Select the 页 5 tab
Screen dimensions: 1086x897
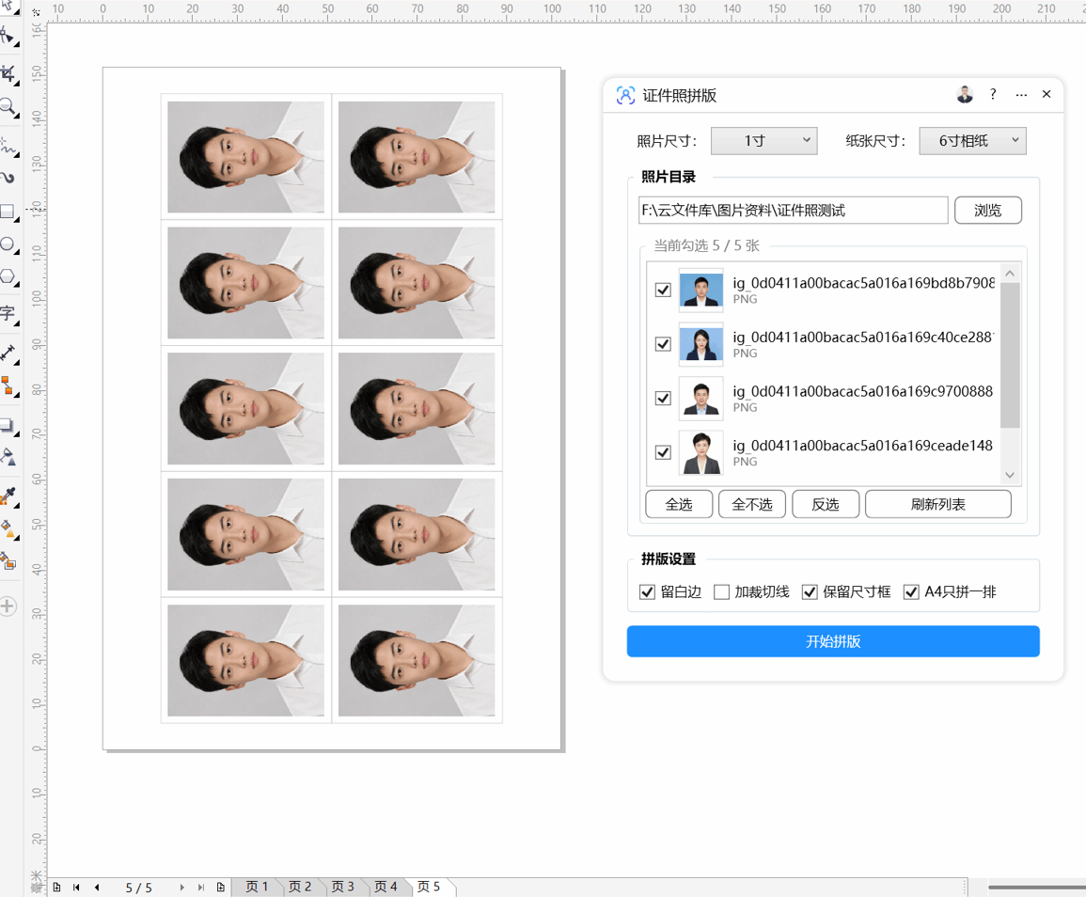tap(429, 887)
